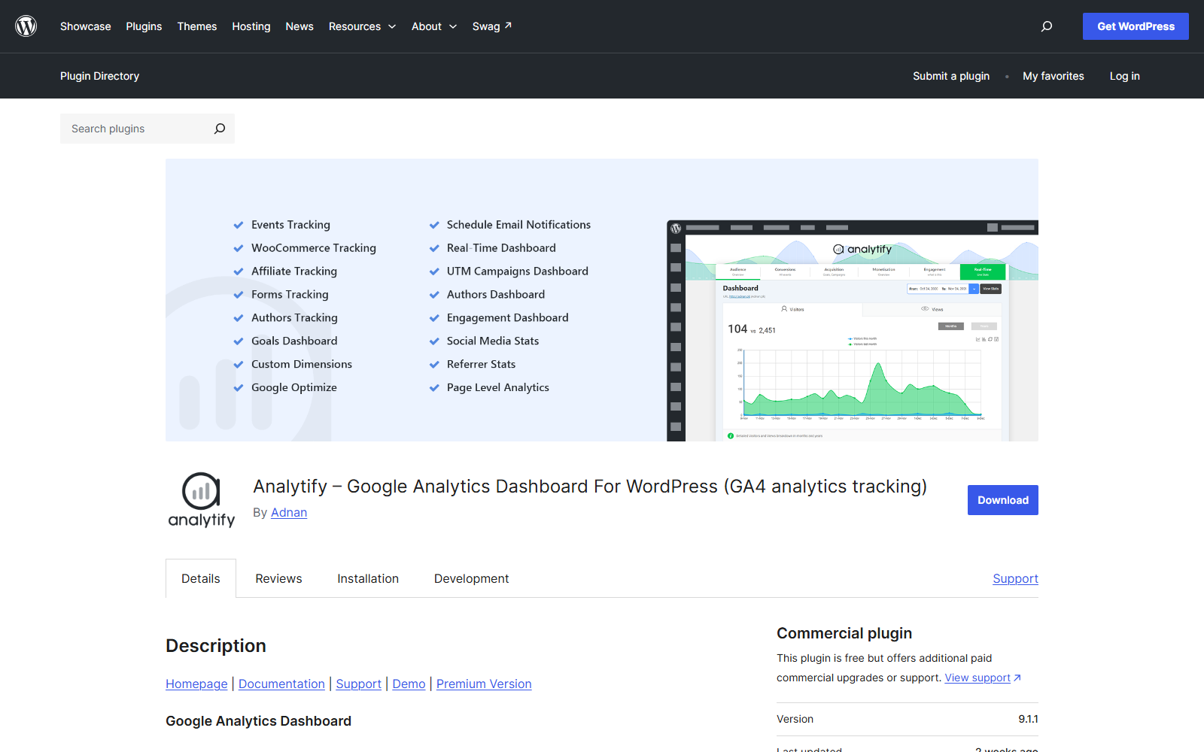This screenshot has width=1204, height=752.
Task: Download the Analytify plugin
Action: tap(1003, 500)
